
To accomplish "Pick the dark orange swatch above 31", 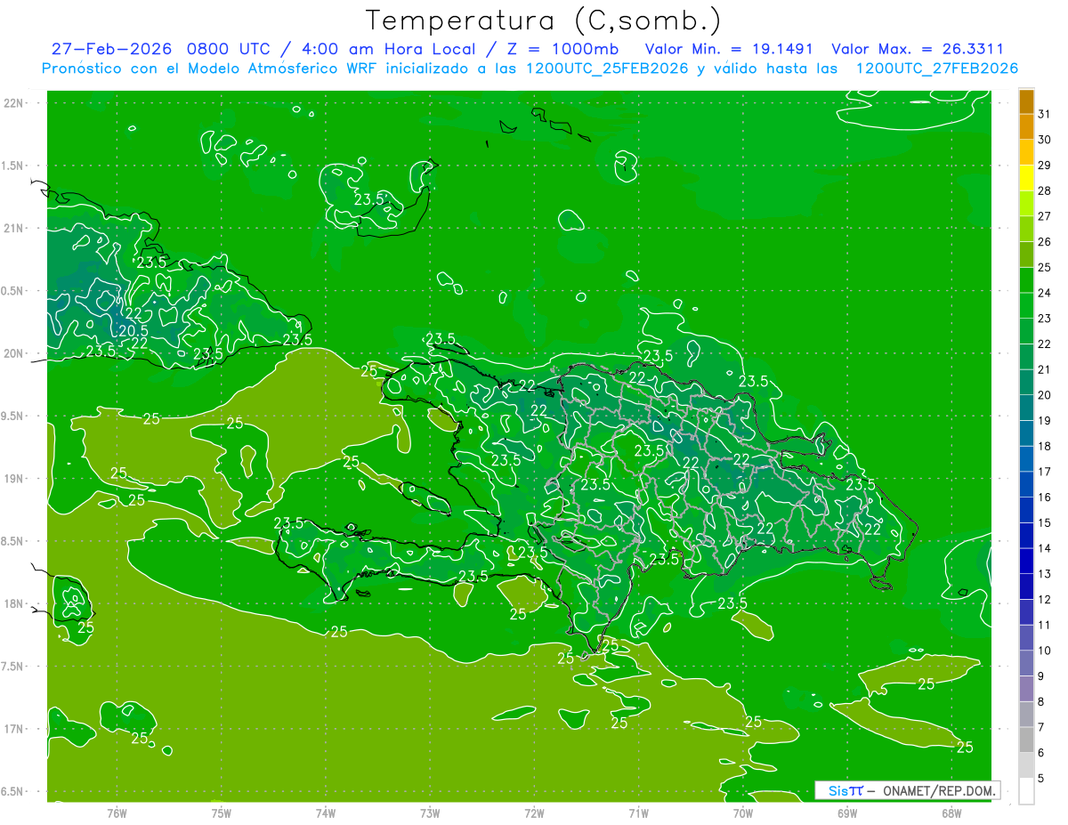I will pyautogui.click(x=1026, y=101).
